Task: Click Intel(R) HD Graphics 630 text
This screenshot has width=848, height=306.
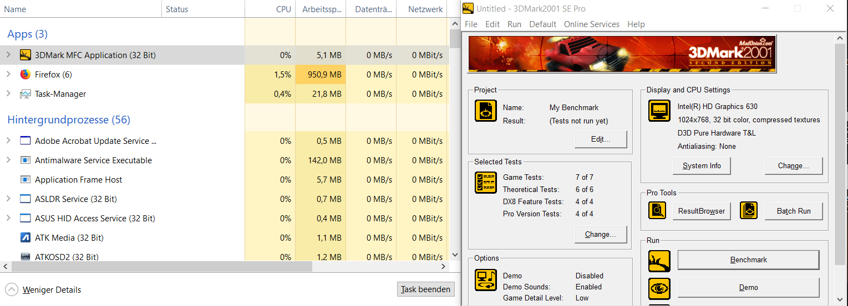Action: point(718,106)
